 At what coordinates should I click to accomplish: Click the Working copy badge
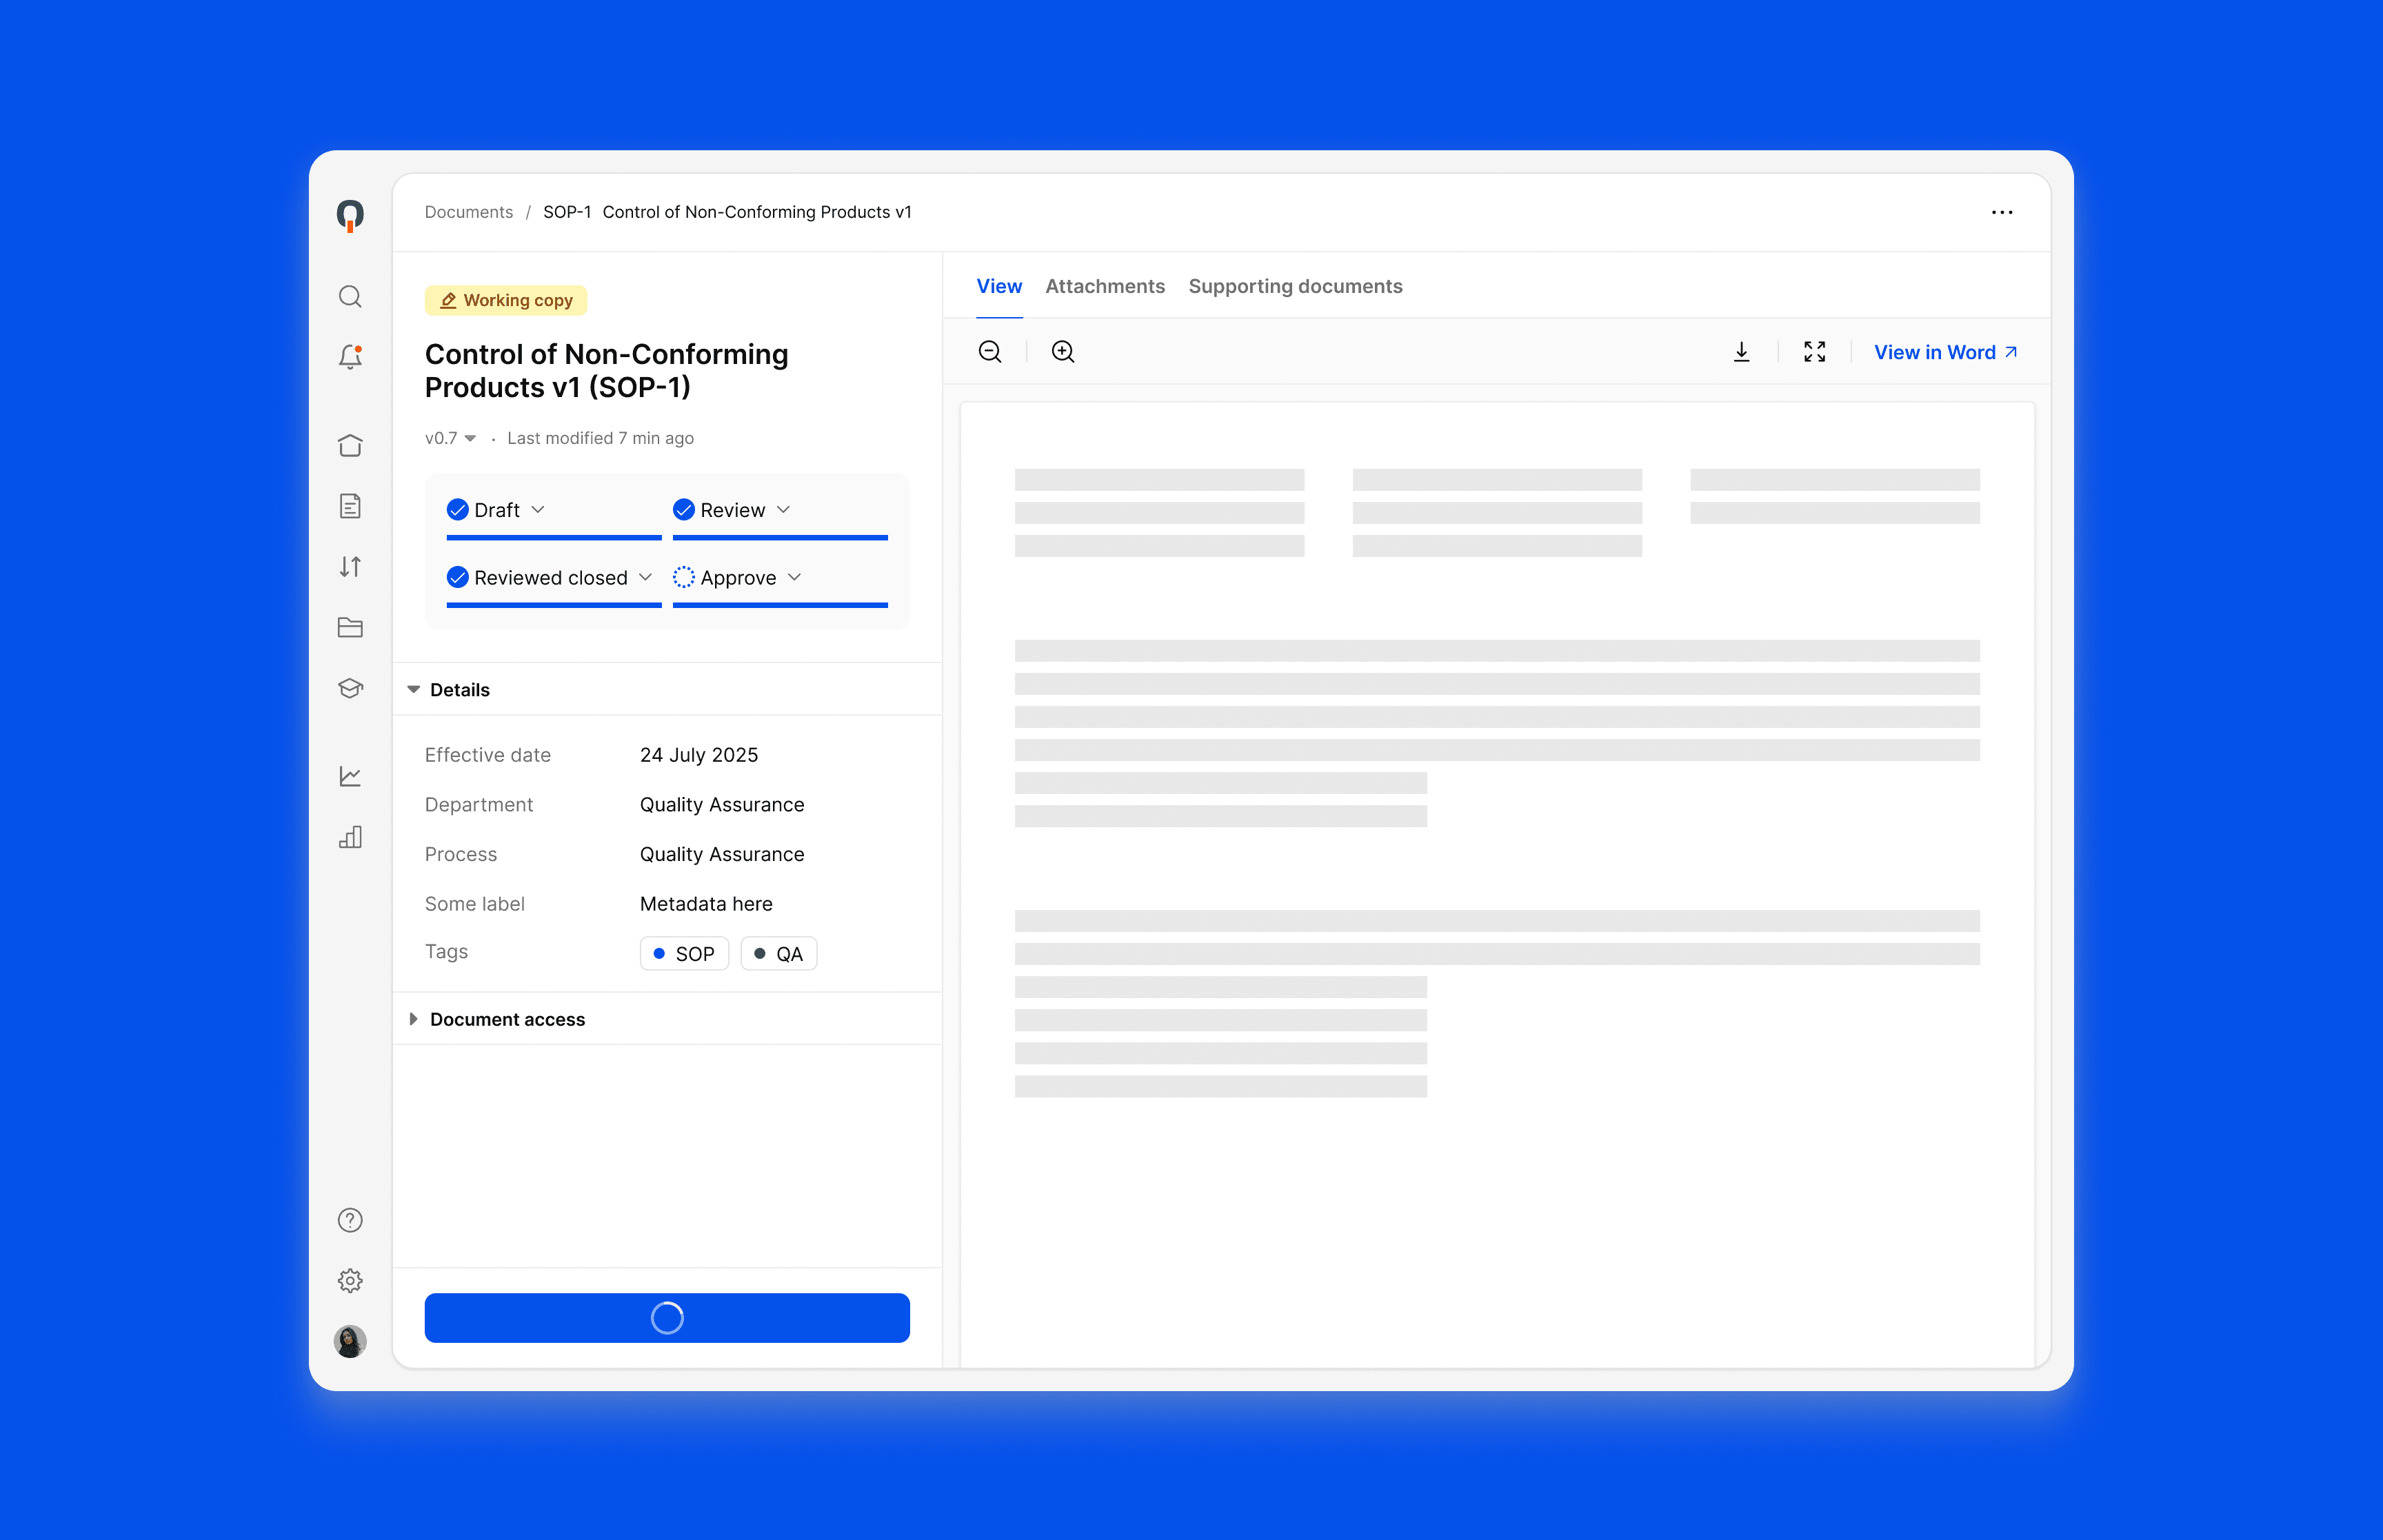506,300
